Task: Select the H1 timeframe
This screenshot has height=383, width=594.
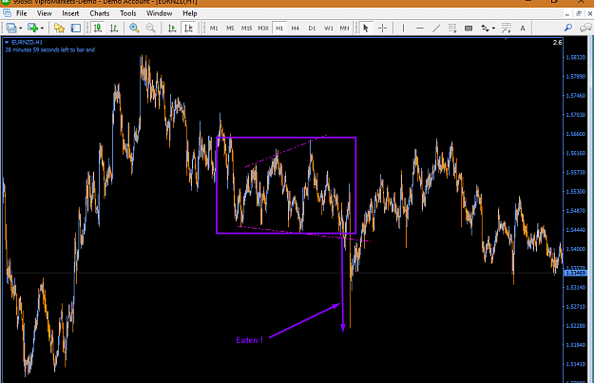Action: click(279, 28)
